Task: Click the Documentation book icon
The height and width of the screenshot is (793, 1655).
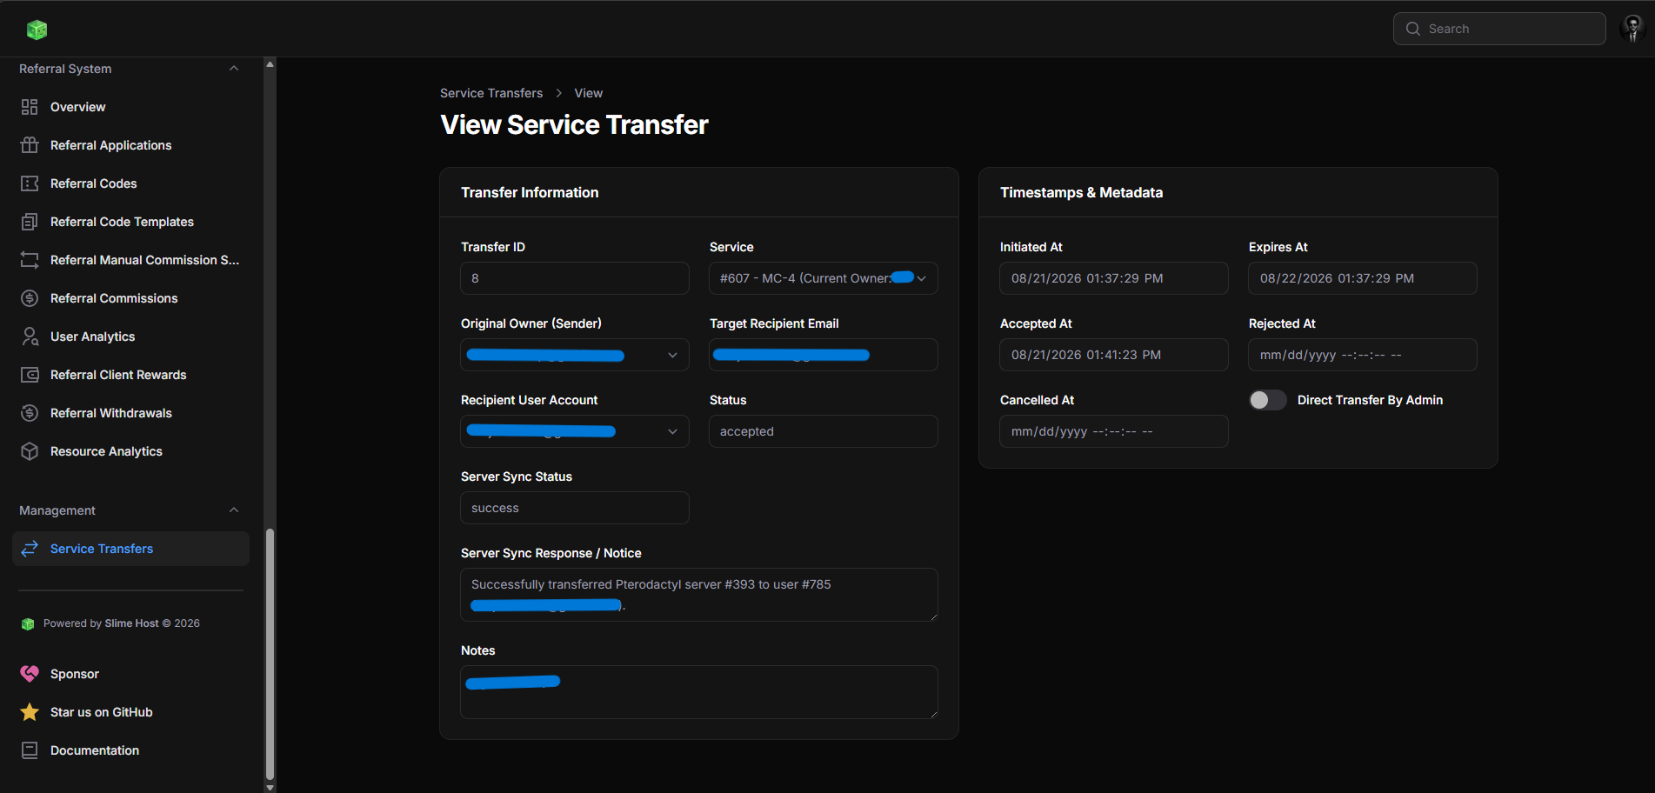Action: point(30,750)
